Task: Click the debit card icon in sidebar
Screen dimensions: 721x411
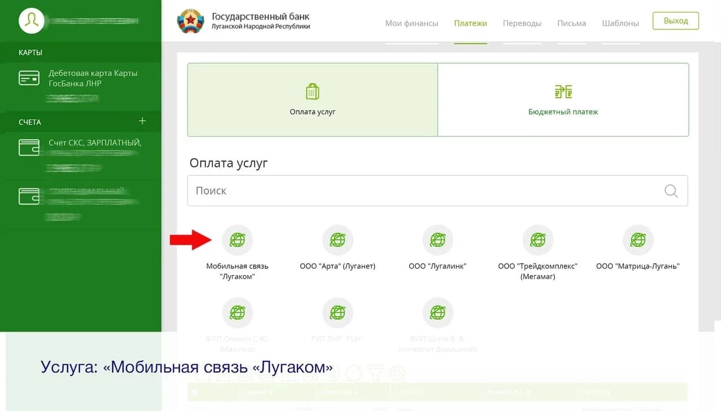Action: click(x=29, y=78)
